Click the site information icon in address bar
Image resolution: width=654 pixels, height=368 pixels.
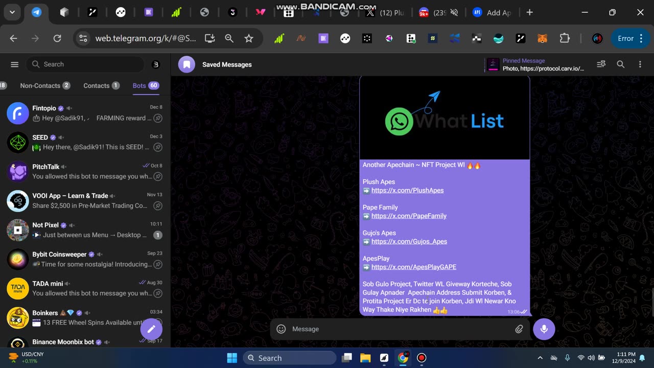click(x=83, y=38)
